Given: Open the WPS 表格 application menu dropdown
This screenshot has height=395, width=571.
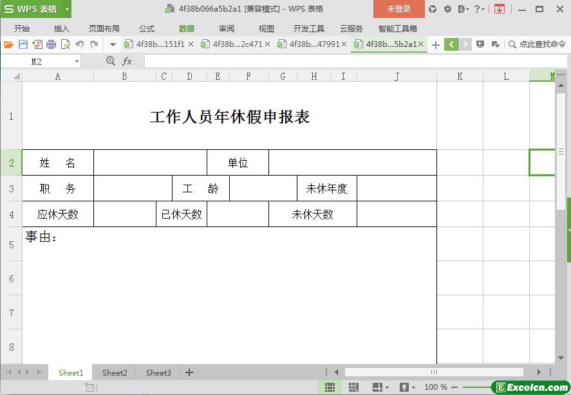Looking at the screenshot, I should click(x=67, y=9).
